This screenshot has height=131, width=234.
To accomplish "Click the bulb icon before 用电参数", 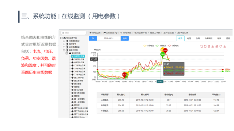I will [x=121, y=33].
